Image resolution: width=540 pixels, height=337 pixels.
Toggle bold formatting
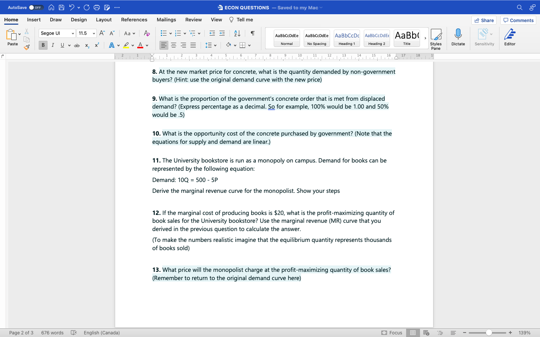coord(43,45)
